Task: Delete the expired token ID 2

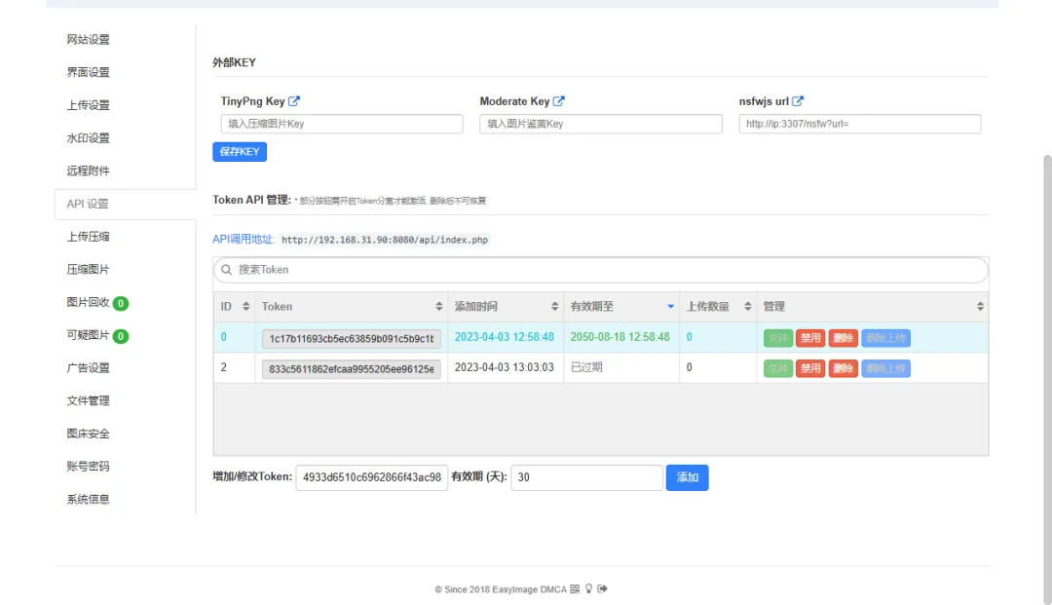Action: 843,368
